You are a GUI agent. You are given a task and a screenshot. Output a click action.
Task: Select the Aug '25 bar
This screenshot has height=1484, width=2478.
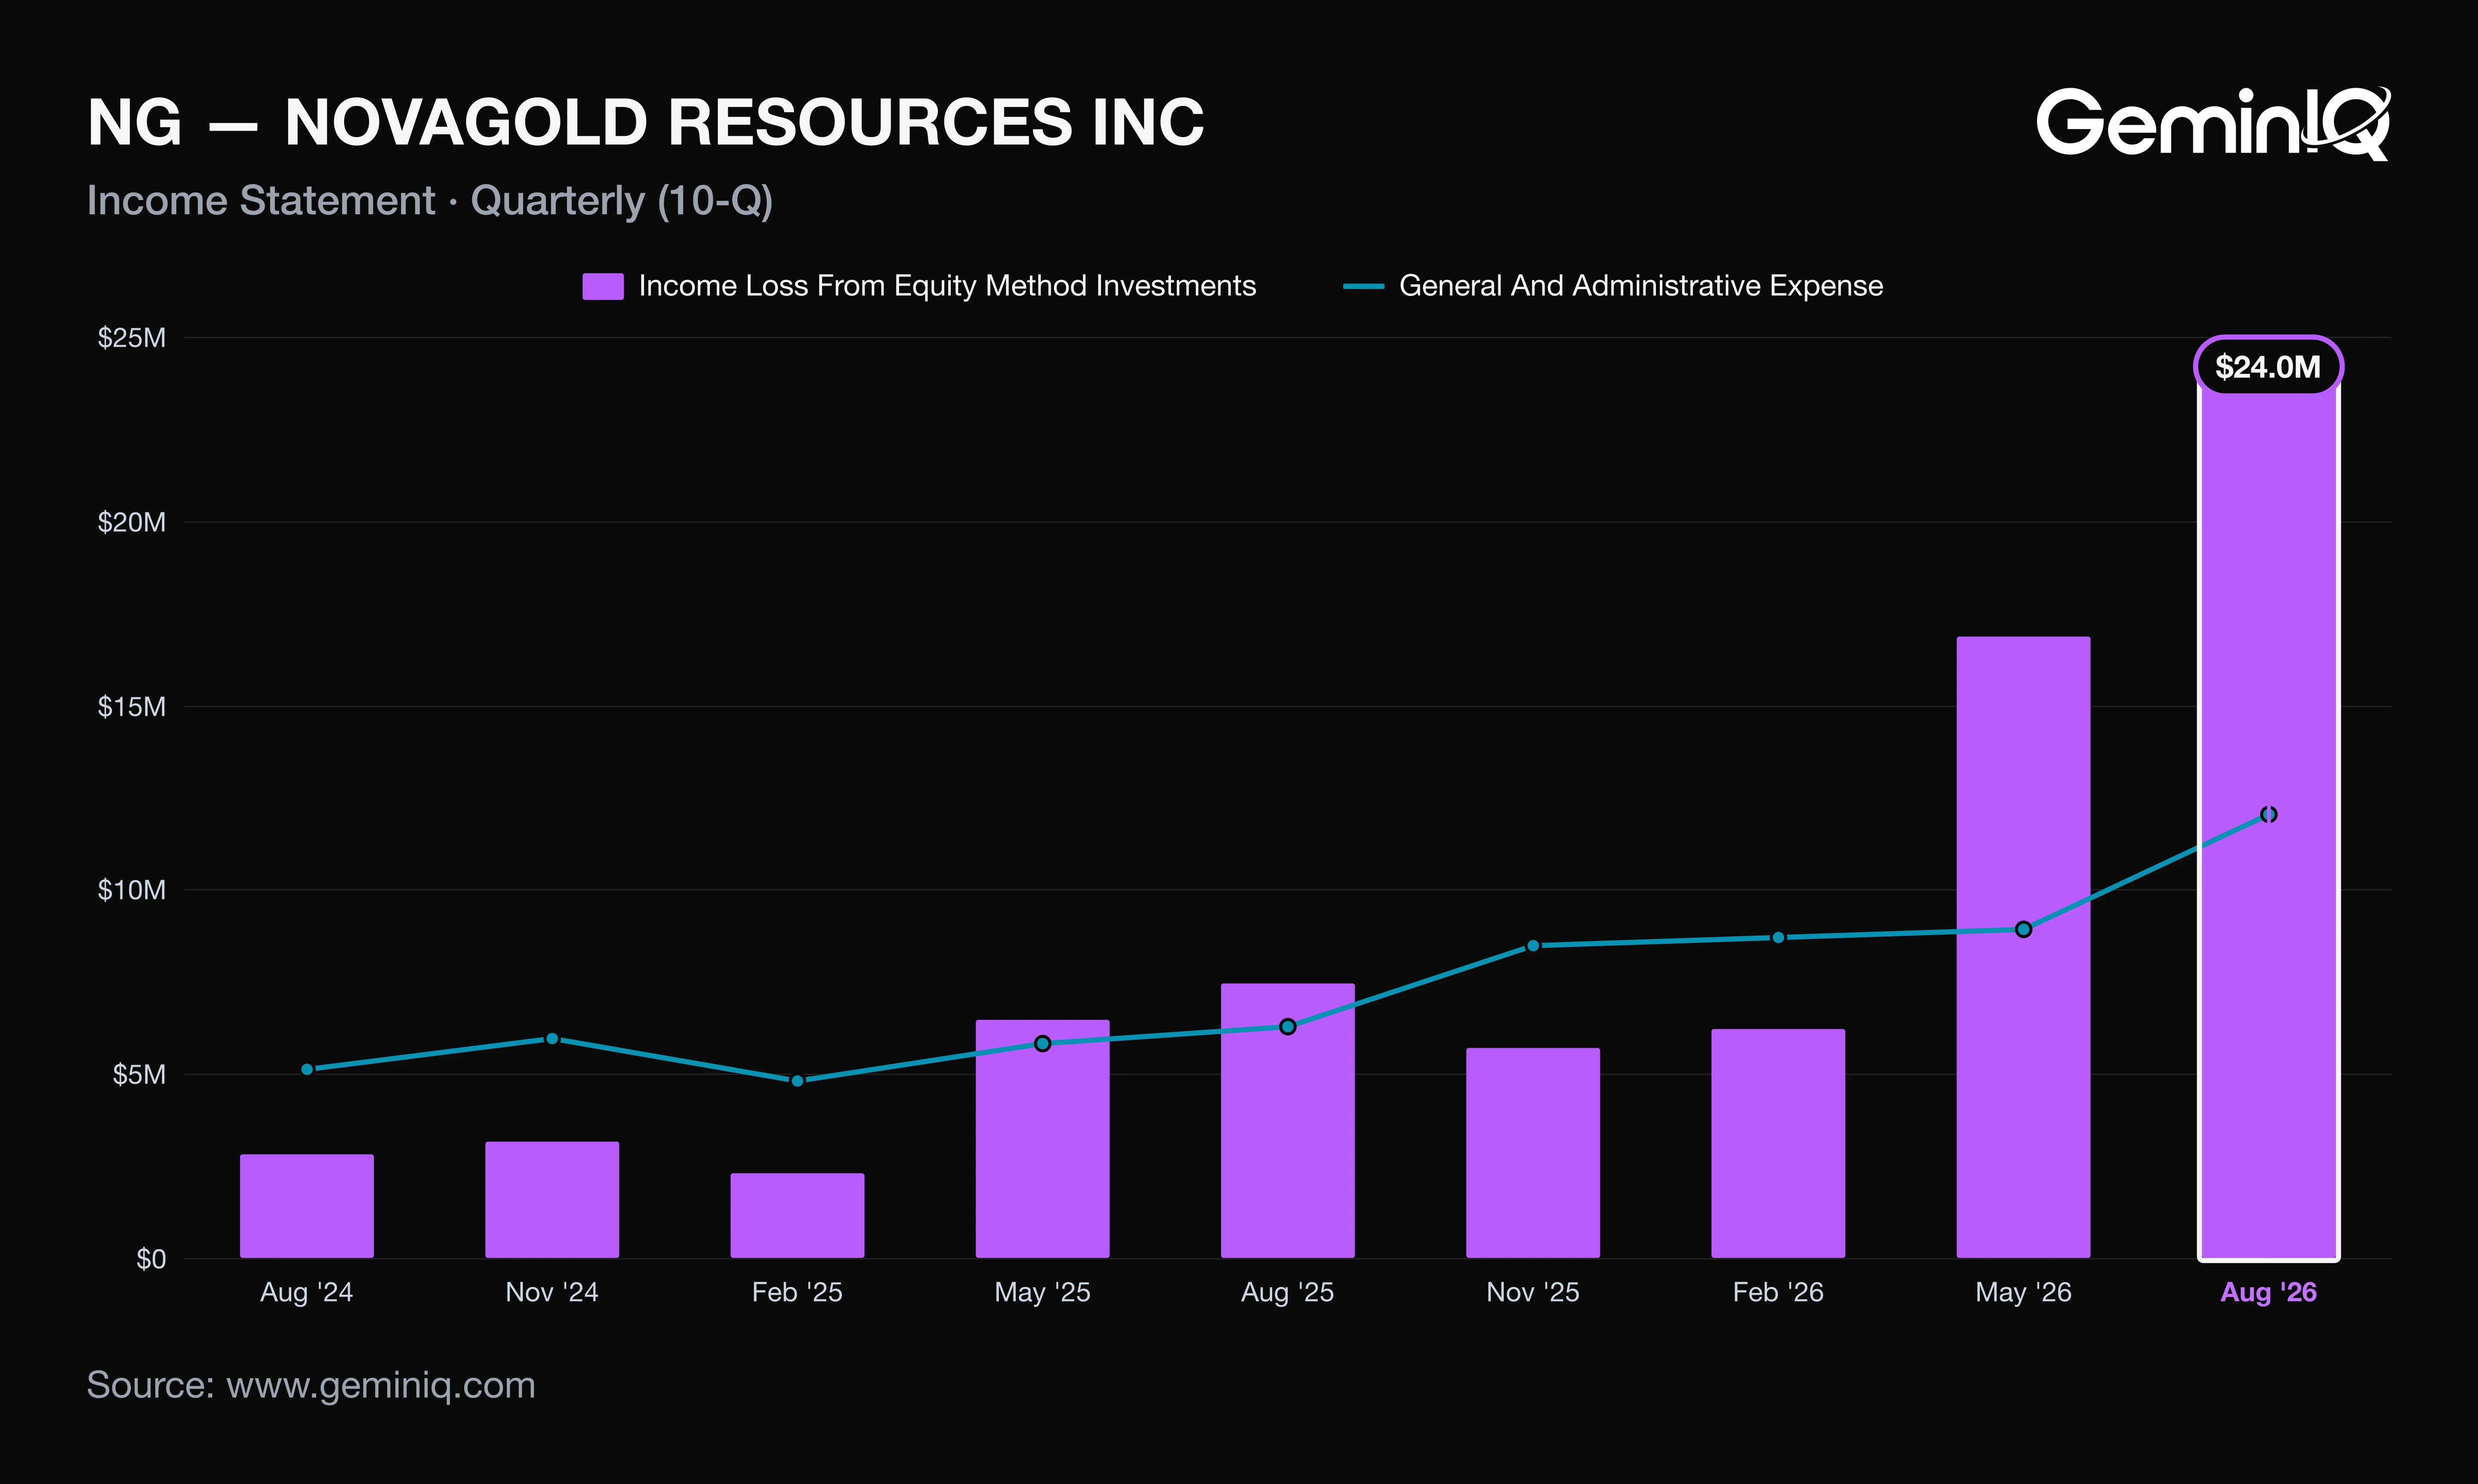point(1287,1120)
